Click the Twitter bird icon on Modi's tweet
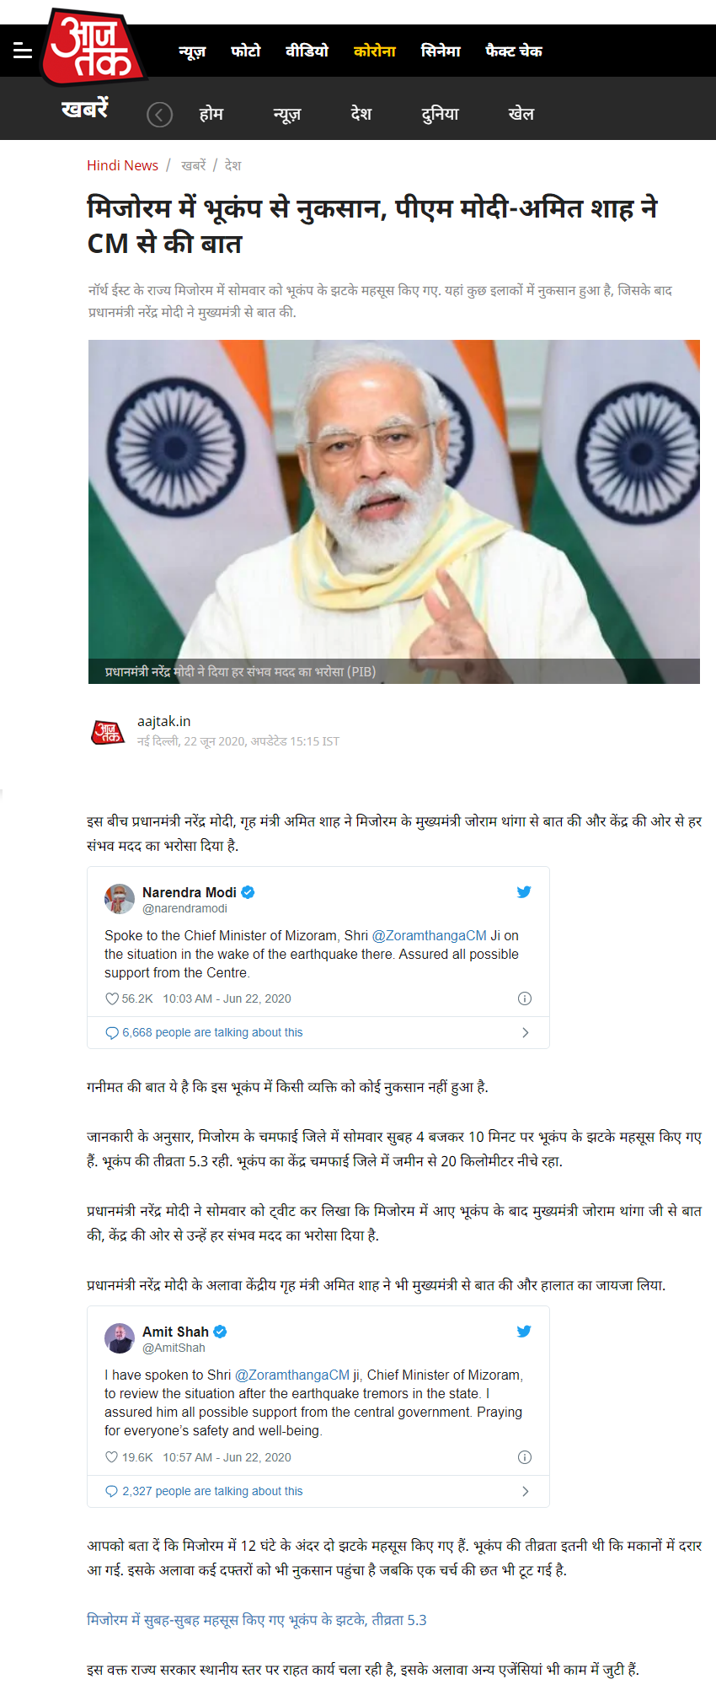The width and height of the screenshot is (716, 1690). click(524, 892)
